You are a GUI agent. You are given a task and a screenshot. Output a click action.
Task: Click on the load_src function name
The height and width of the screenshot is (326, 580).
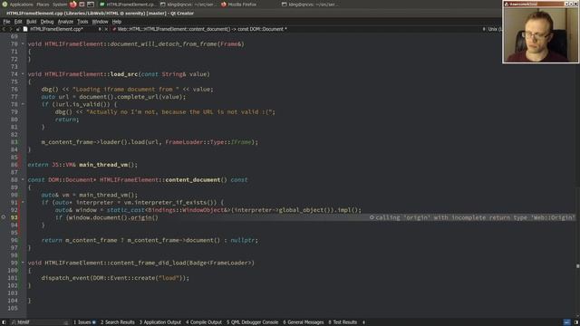[124, 74]
